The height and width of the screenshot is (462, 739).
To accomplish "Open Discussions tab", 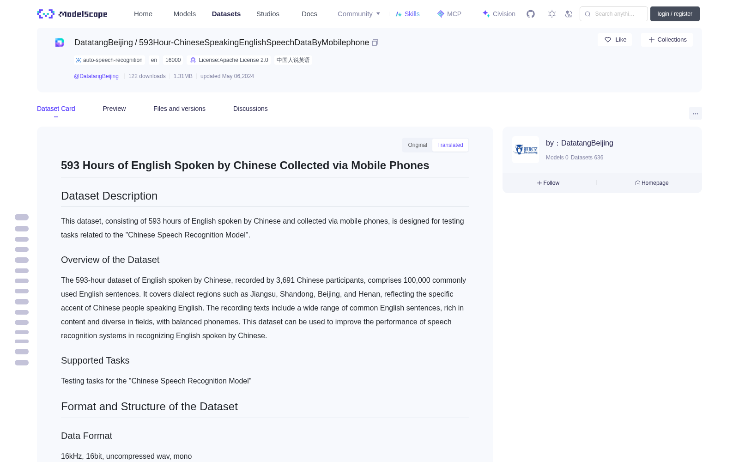I will click(x=250, y=109).
